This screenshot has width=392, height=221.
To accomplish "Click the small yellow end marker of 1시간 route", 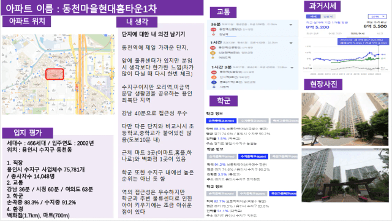I will tap(213, 58).
